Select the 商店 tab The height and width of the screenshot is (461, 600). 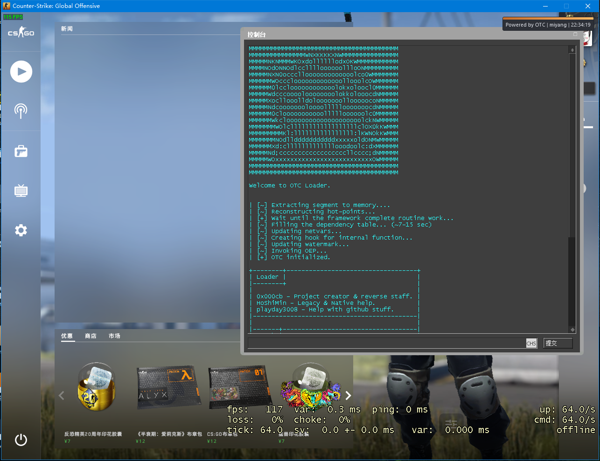click(91, 336)
